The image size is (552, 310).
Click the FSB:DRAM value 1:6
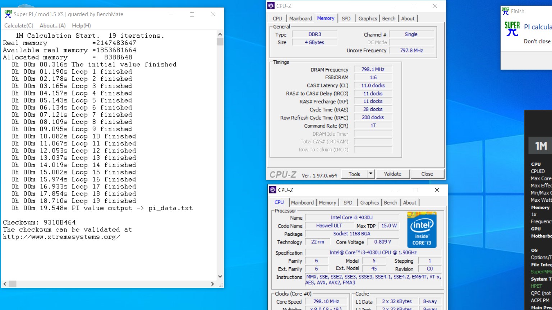[x=373, y=77]
